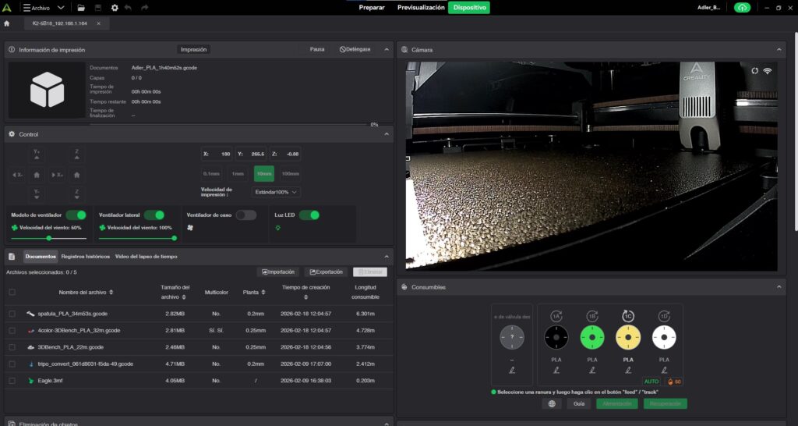798x426 pixels.
Task: Click the globe icon button beside Guía
Action: [x=552, y=403]
